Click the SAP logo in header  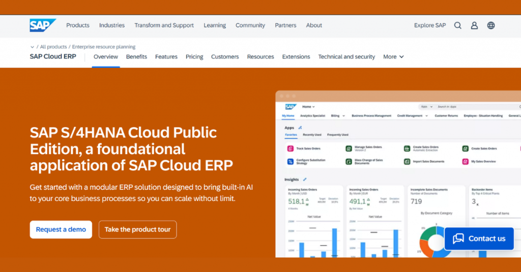click(x=43, y=25)
